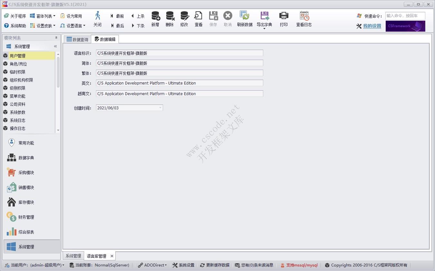Click the 快速命令 input box
This screenshot has height=271, width=435.
click(405, 16)
